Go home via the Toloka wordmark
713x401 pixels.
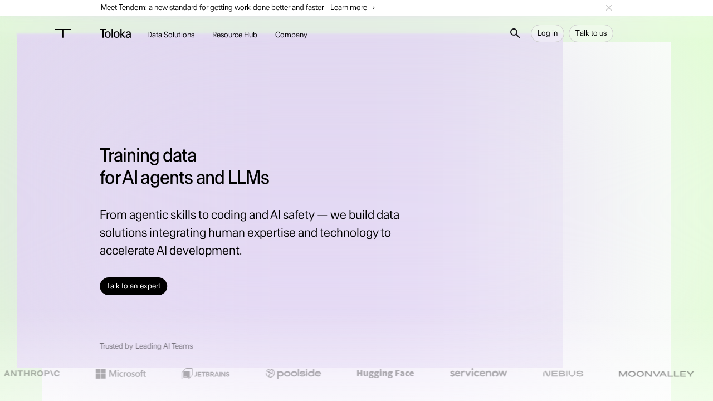pyautogui.click(x=115, y=33)
